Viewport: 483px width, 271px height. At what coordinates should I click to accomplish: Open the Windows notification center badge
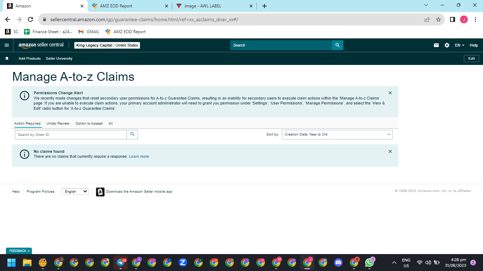[473, 263]
